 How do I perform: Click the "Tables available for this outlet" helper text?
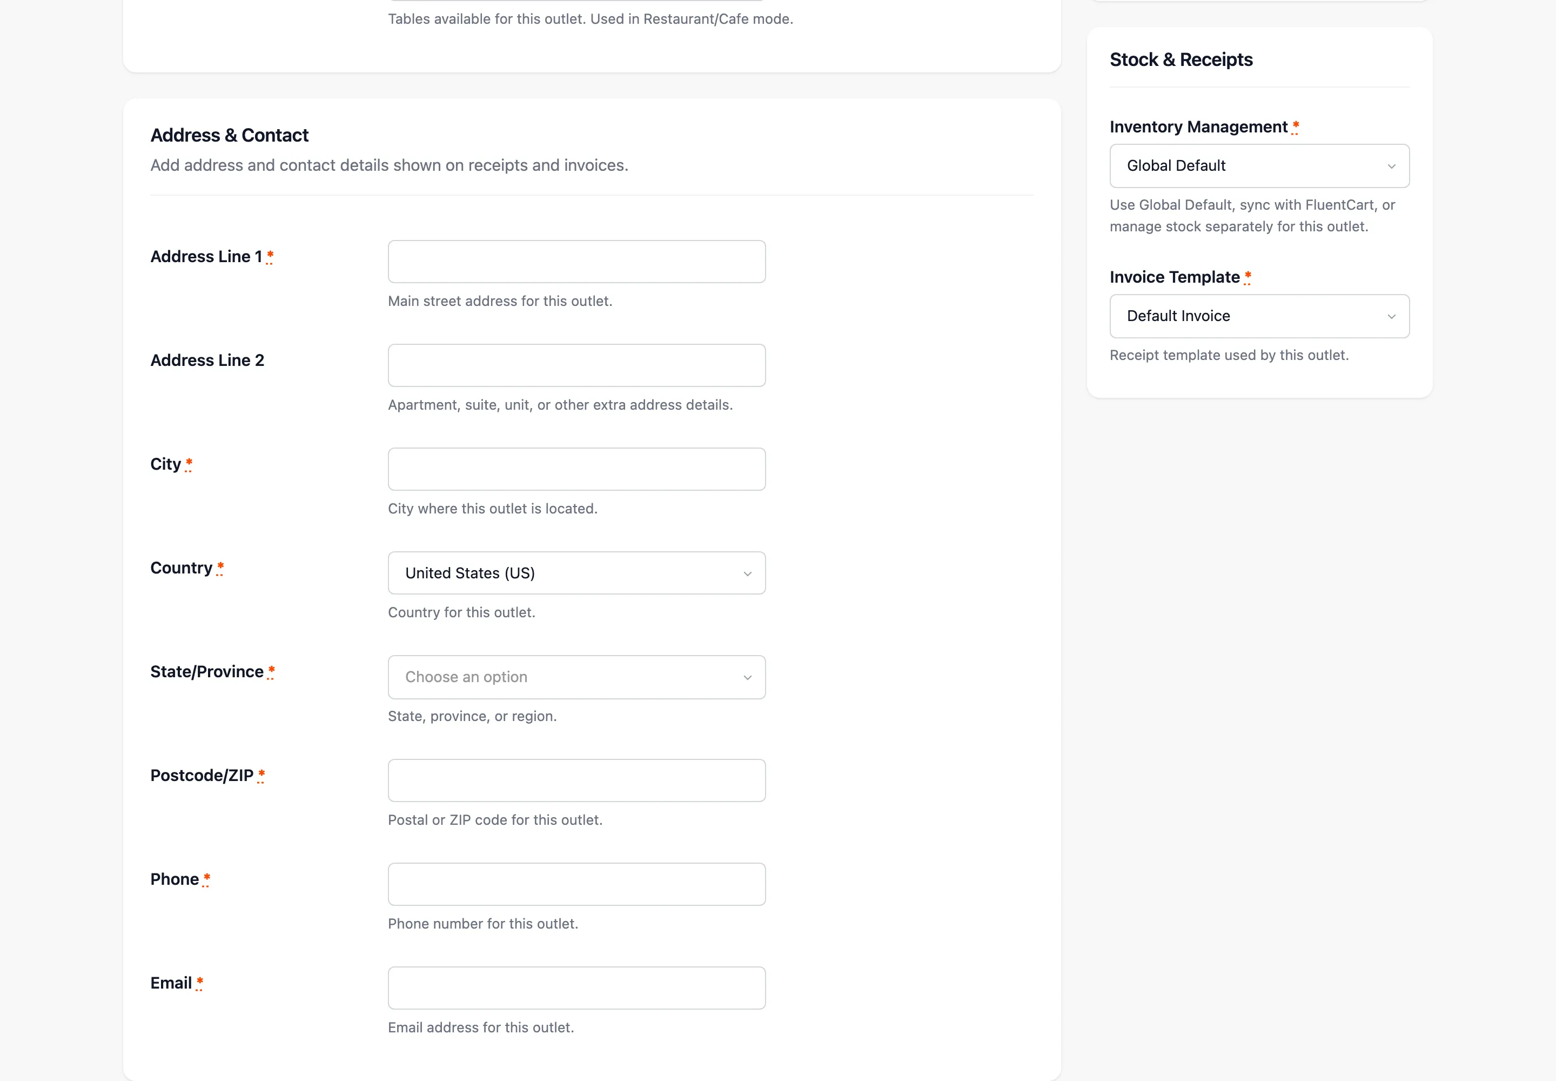[x=591, y=19]
